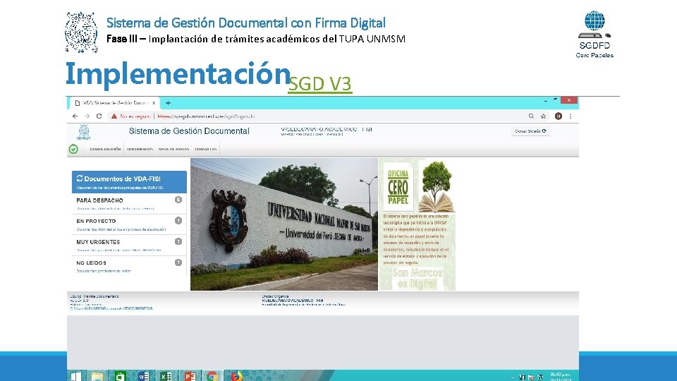
Task: Open File Explorer from the taskbar
Action: (x=97, y=376)
